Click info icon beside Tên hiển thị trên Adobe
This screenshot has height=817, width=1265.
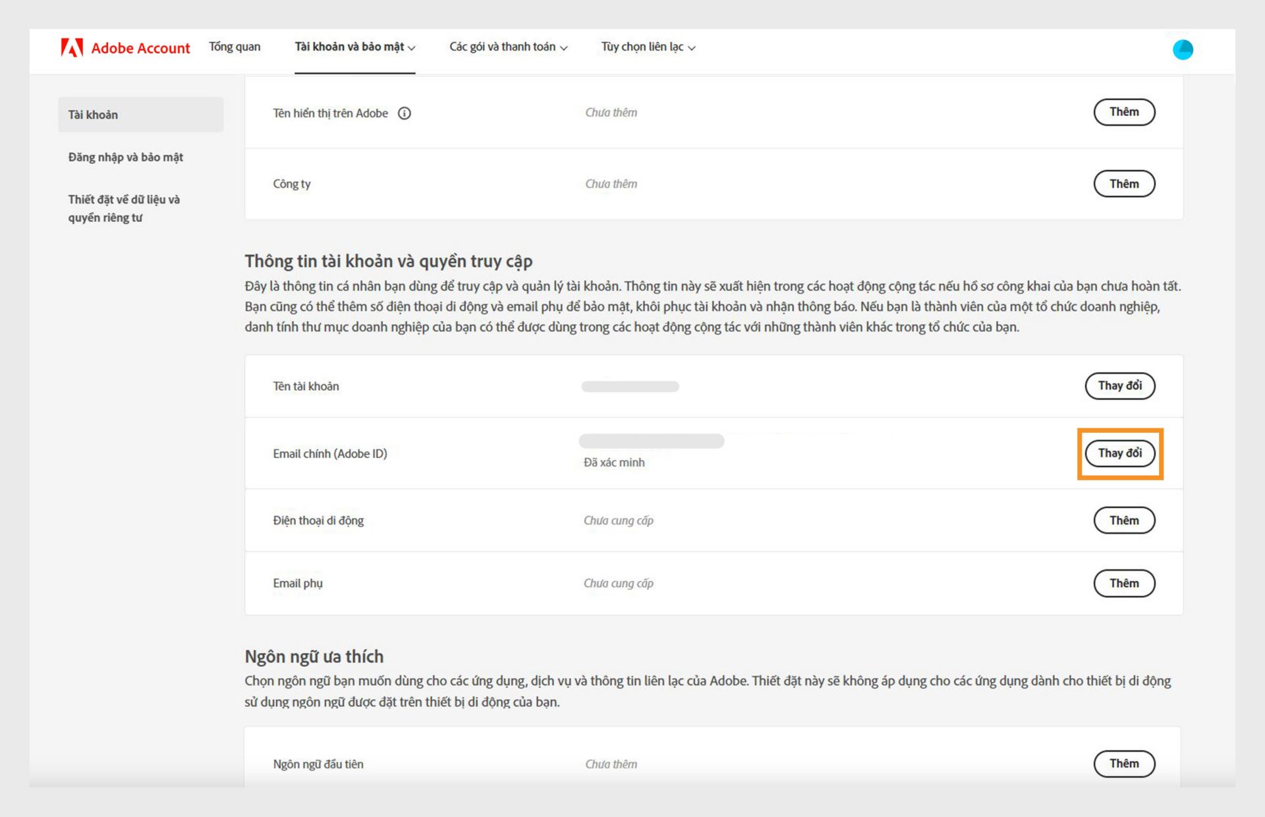405,113
